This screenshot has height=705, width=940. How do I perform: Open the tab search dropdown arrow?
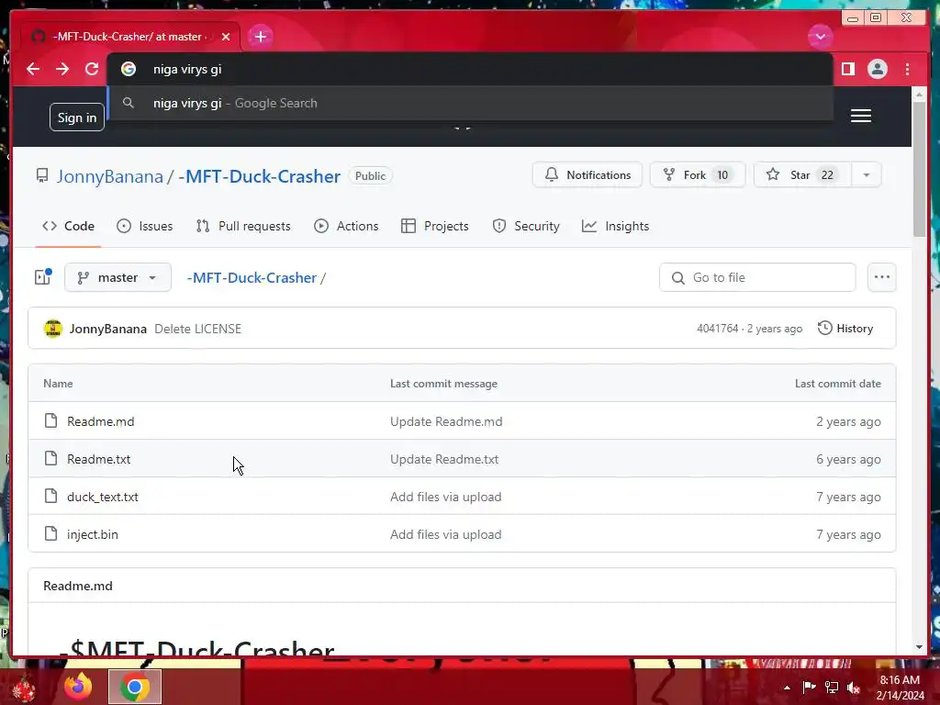(820, 37)
